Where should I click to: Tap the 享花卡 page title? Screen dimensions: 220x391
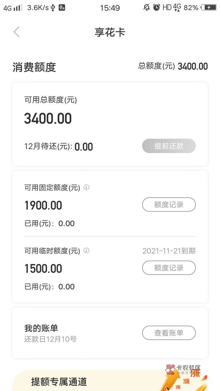point(110,32)
